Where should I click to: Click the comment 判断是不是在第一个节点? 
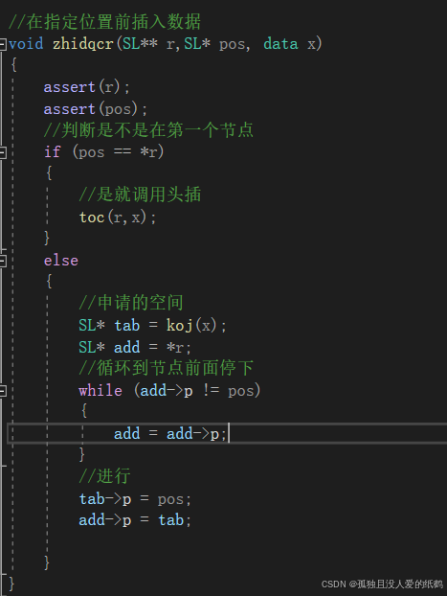[x=148, y=130]
